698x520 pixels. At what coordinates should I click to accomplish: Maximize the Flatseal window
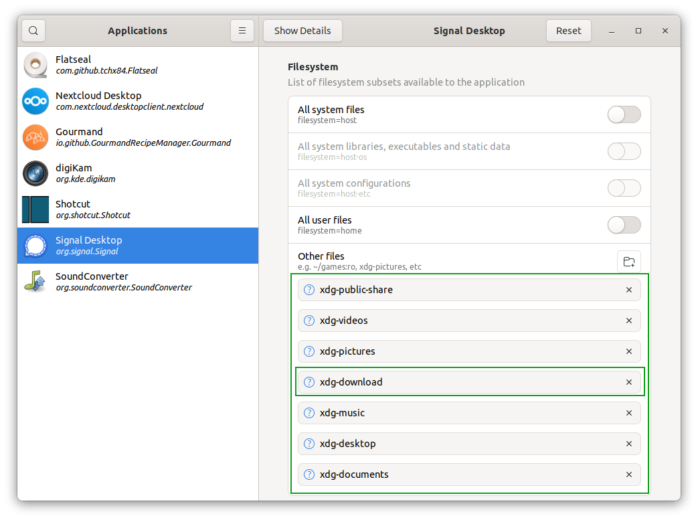(x=638, y=31)
